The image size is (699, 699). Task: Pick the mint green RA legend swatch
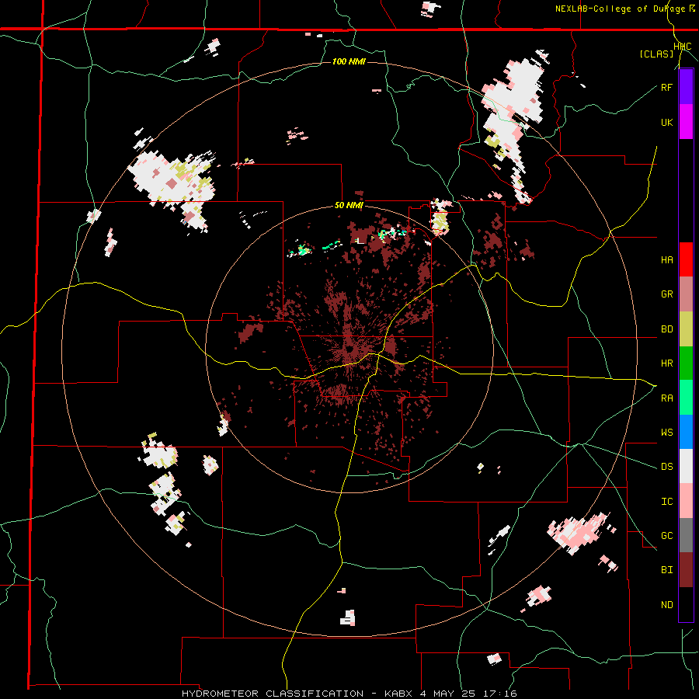[x=686, y=398]
